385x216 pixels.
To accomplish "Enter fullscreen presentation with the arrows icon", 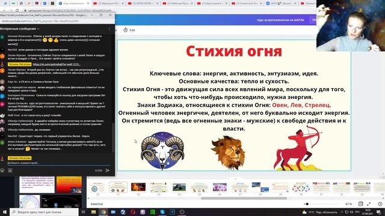I will (x=369, y=204).
